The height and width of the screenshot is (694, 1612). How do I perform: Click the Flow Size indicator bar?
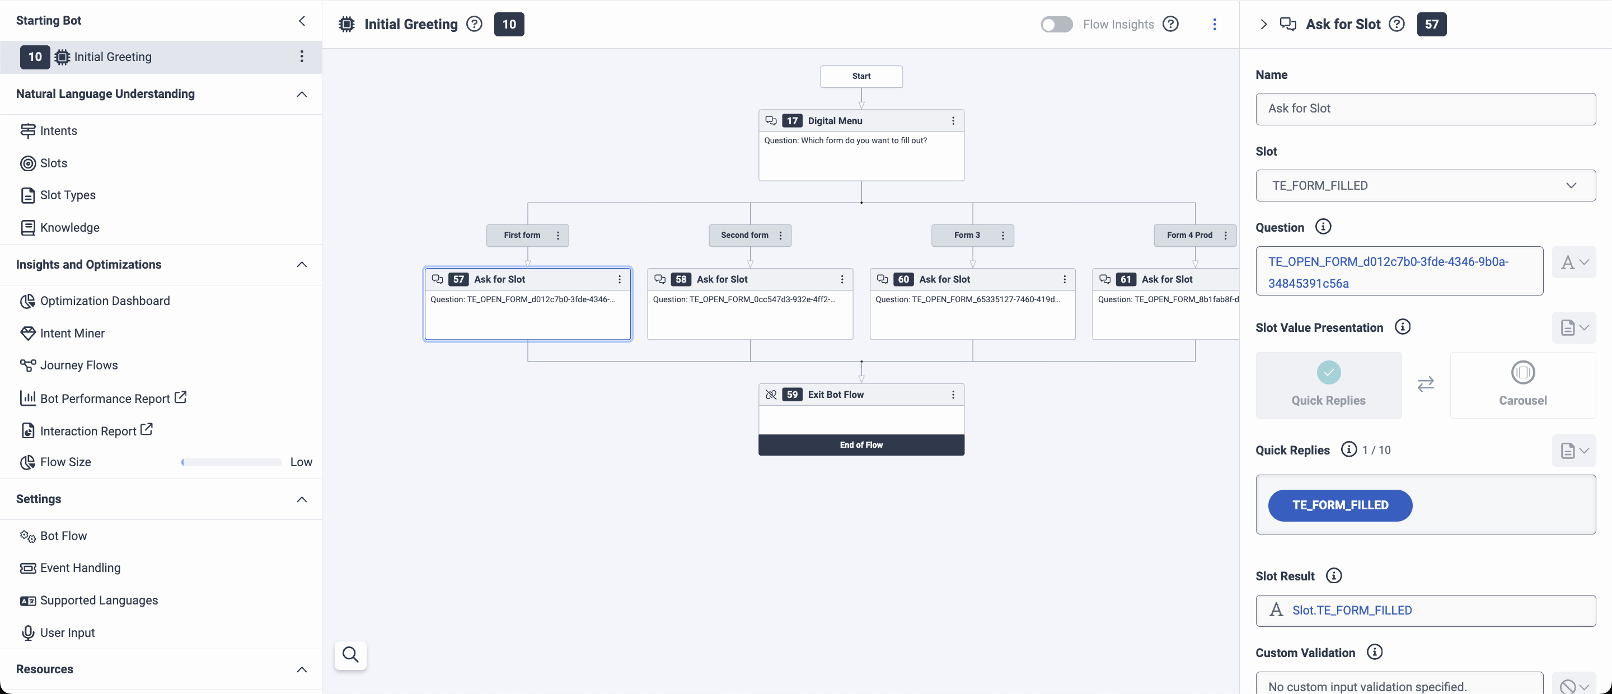tap(231, 462)
